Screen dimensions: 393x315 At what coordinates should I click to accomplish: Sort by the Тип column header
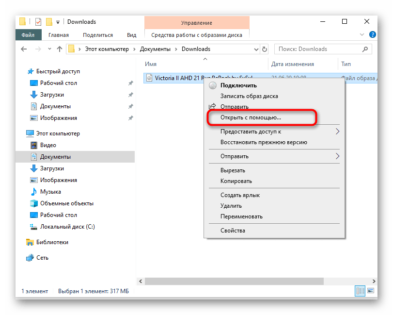pos(346,64)
